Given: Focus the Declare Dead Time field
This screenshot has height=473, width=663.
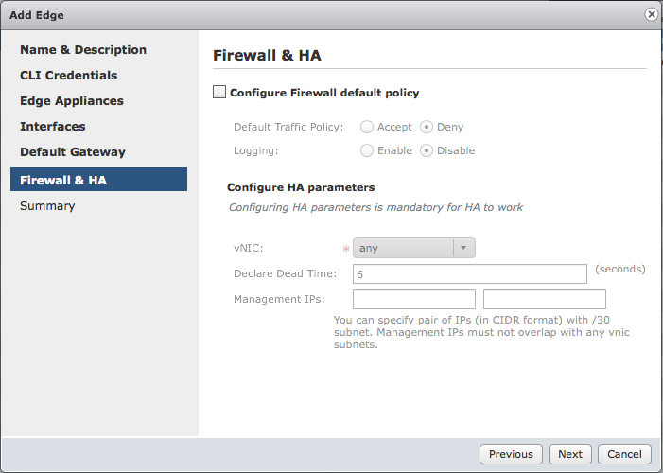Looking at the screenshot, I should [x=470, y=273].
